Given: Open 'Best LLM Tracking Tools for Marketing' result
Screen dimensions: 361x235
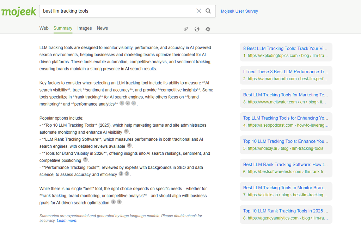Looking at the screenshot, I should pos(286,95).
